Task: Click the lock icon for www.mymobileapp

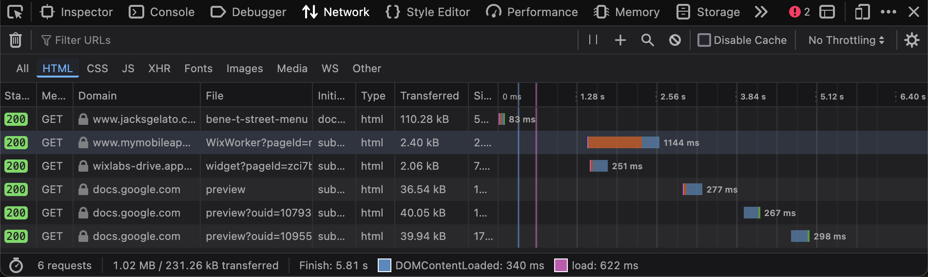Action: click(83, 142)
